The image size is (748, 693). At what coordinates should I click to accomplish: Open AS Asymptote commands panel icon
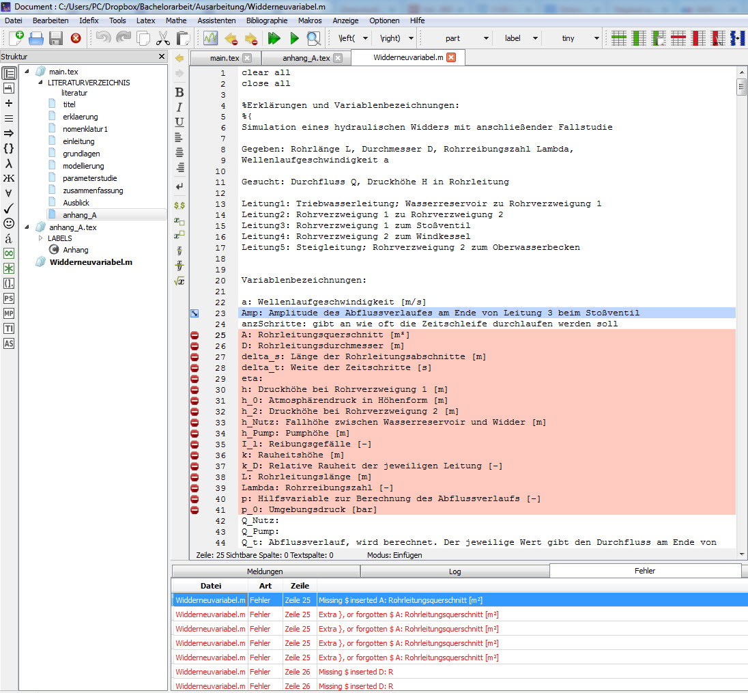click(x=9, y=343)
